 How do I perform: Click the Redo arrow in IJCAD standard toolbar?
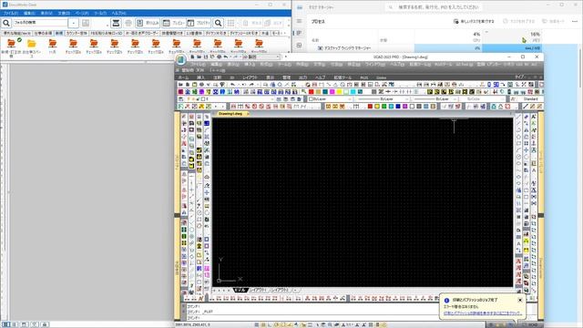[x=251, y=85]
